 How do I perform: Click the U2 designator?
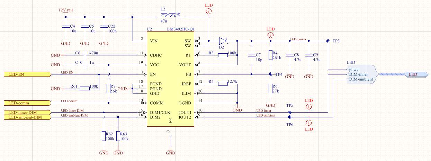(x=149, y=29)
